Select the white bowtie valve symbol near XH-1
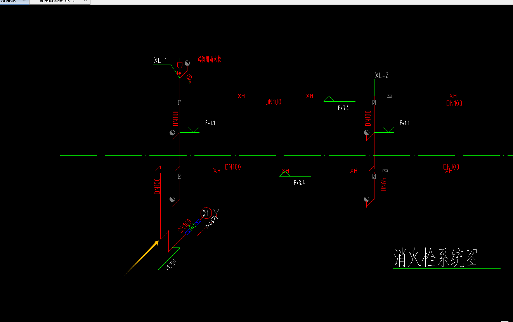 [x=209, y=225]
